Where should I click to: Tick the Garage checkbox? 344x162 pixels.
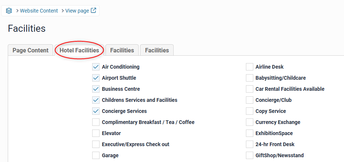(96, 155)
